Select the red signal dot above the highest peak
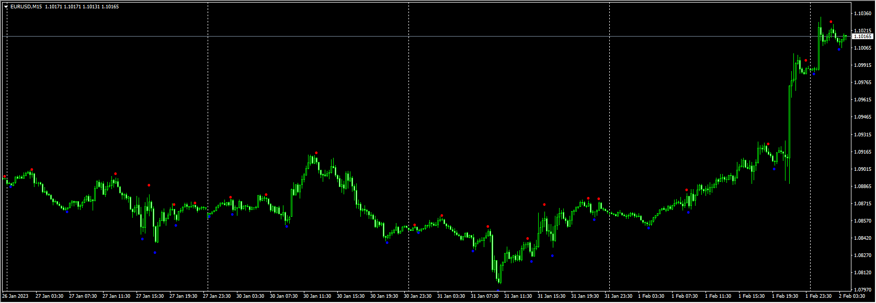 coord(831,22)
